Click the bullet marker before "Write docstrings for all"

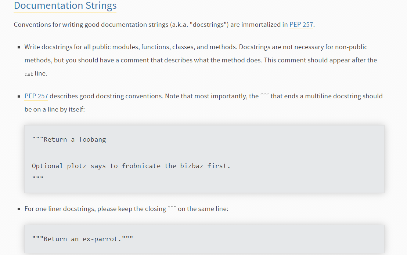point(19,47)
